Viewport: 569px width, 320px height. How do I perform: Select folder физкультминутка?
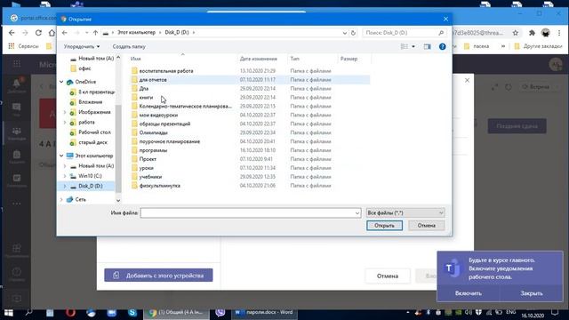[x=160, y=186]
